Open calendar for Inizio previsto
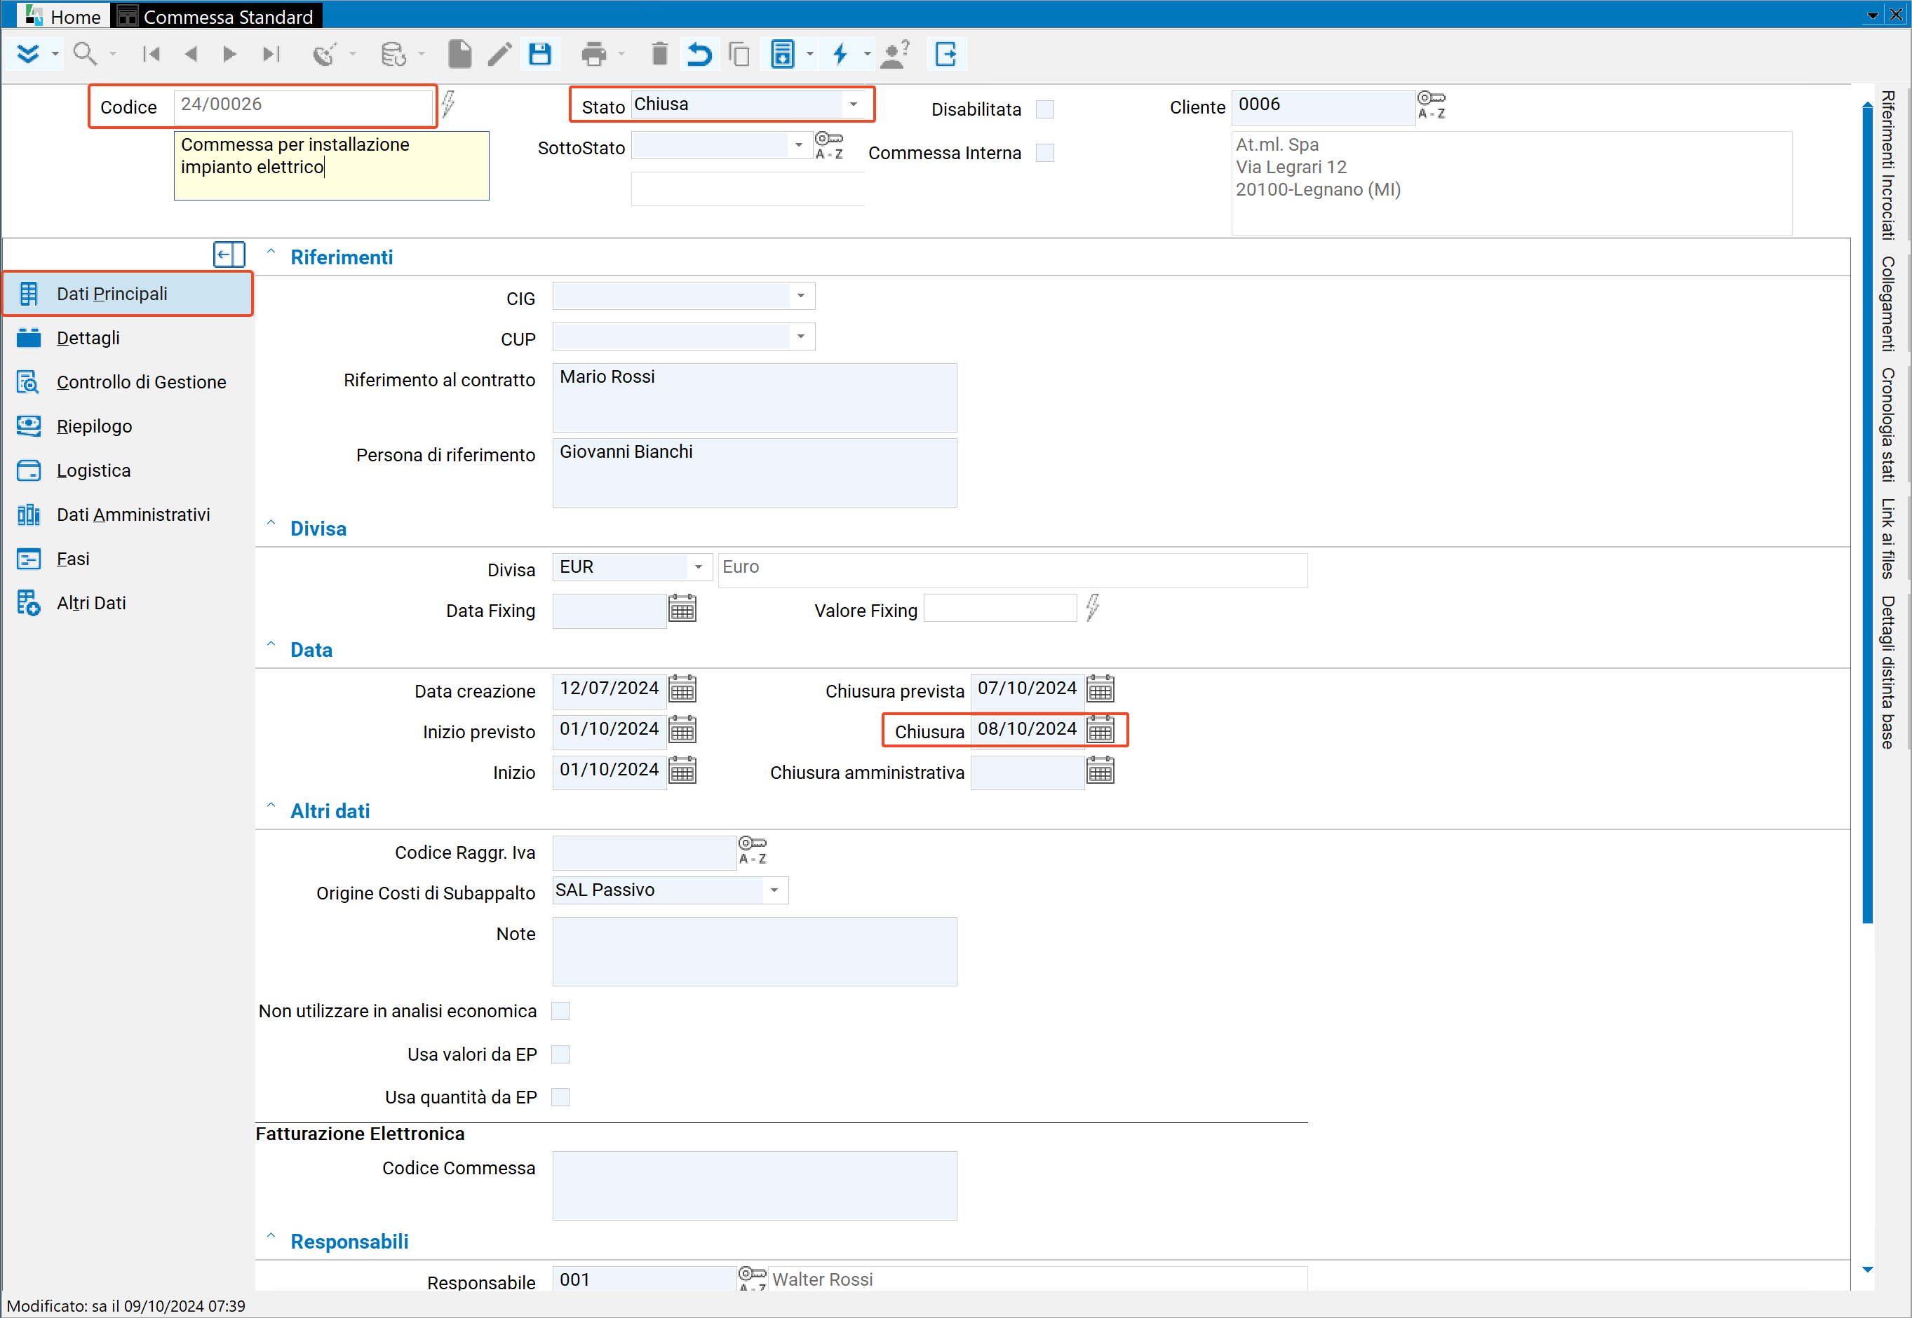Image resolution: width=1912 pixels, height=1318 pixels. point(682,730)
